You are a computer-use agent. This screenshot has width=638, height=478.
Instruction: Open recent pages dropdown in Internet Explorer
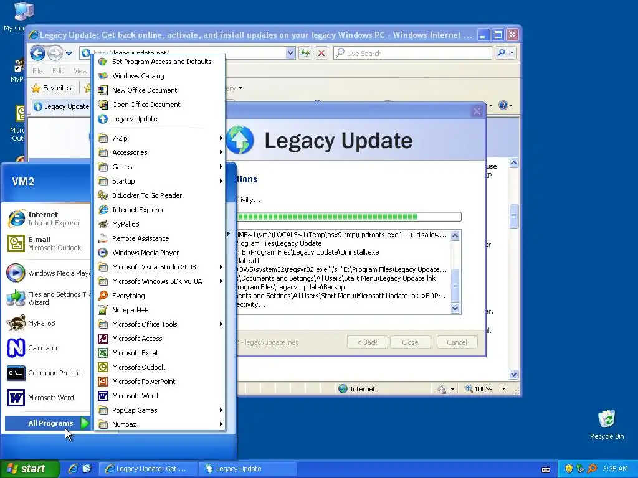pyautogui.click(x=69, y=54)
